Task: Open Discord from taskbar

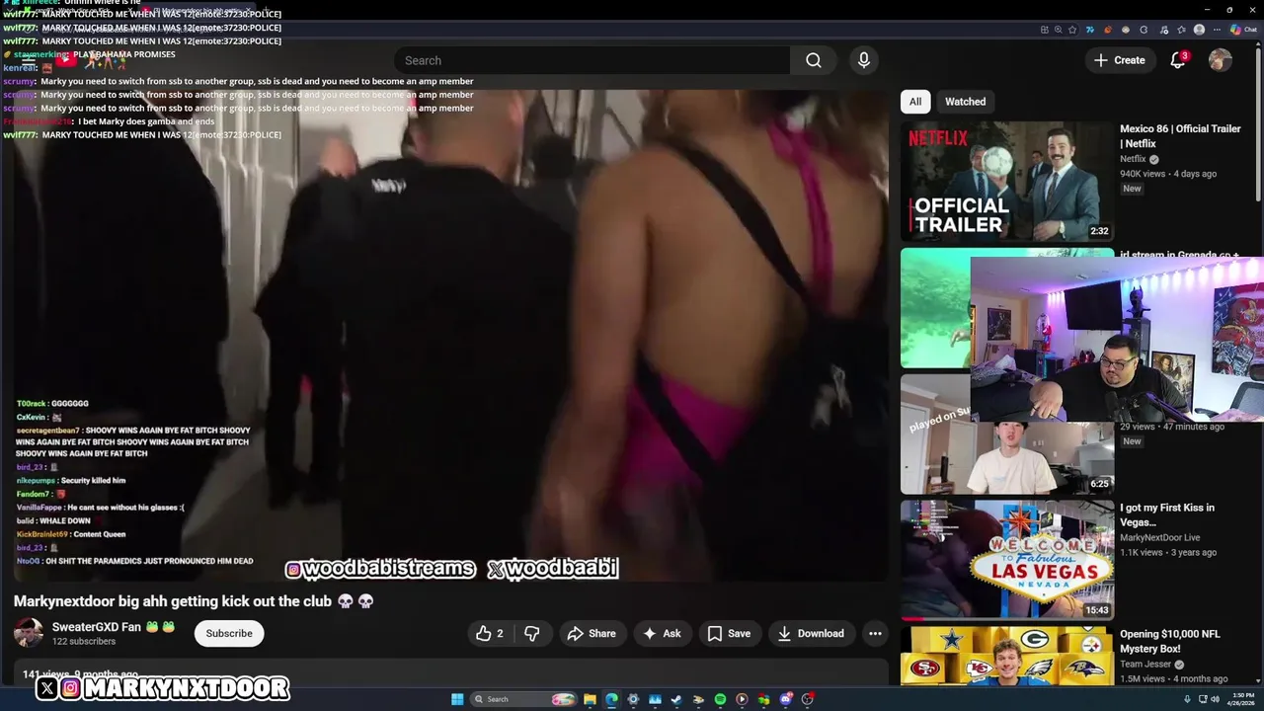Action: pyautogui.click(x=786, y=699)
